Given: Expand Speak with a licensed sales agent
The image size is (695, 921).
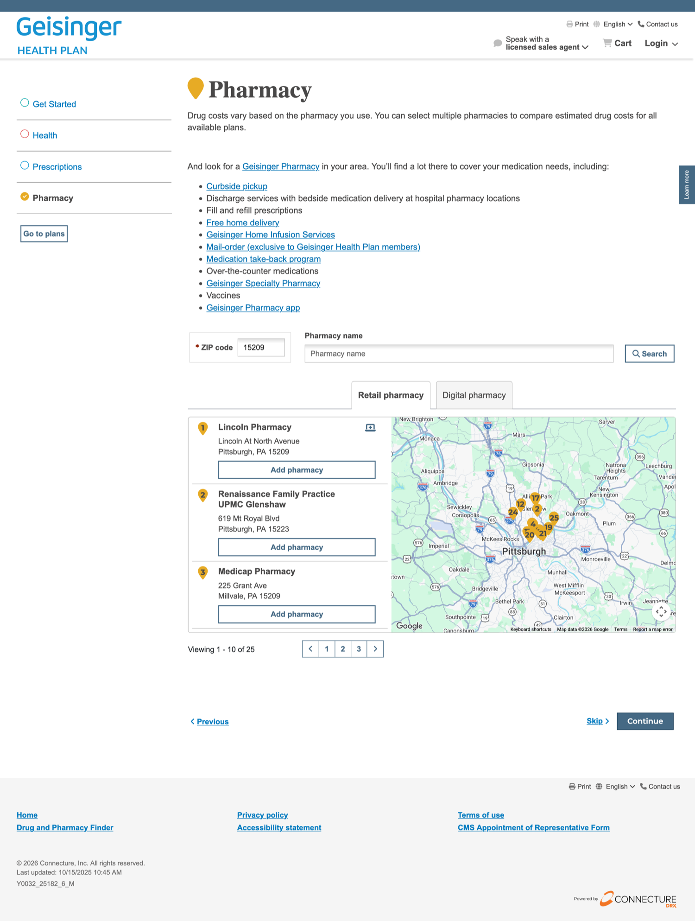Looking at the screenshot, I should 547,43.
